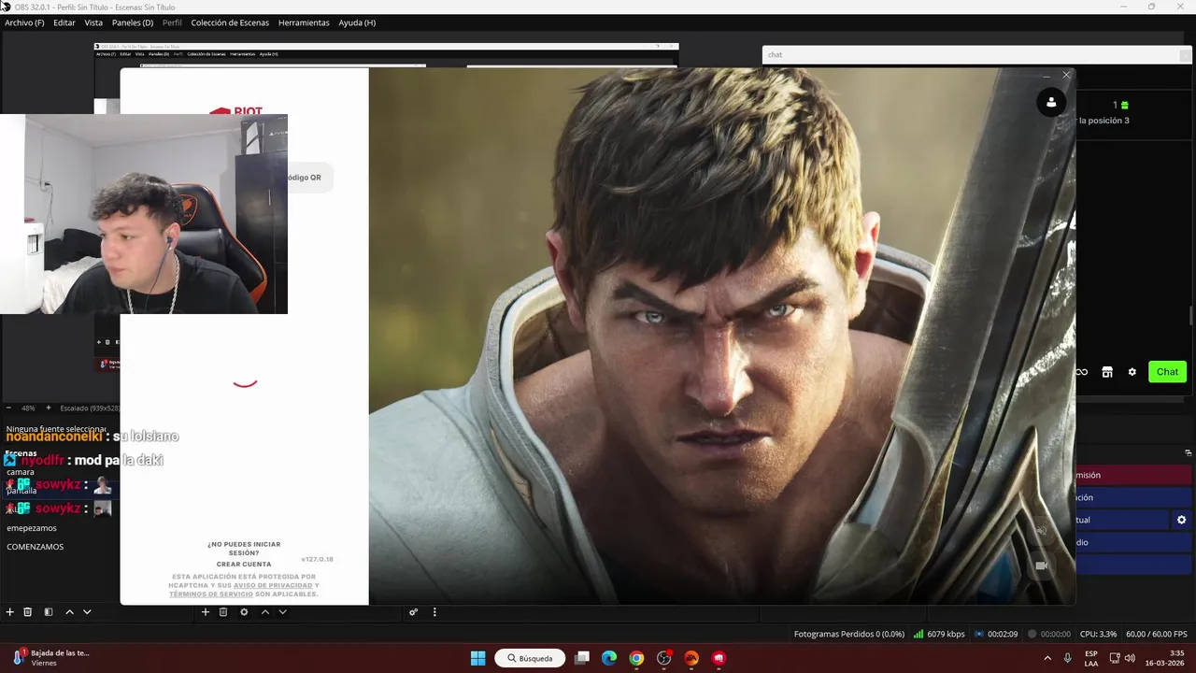Open the Escalado preview scaling dropdown
Viewport: 1196px width, 673px height.
[90, 408]
